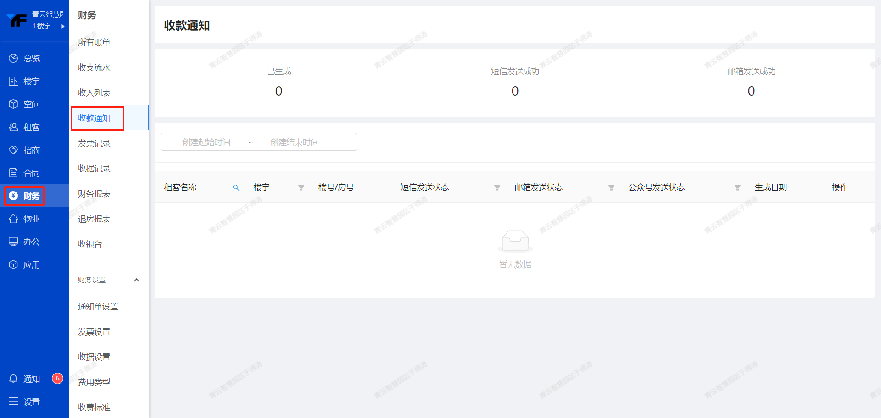Expand the 1楼宇 project switcher arrow
The image size is (881, 418).
[63, 27]
